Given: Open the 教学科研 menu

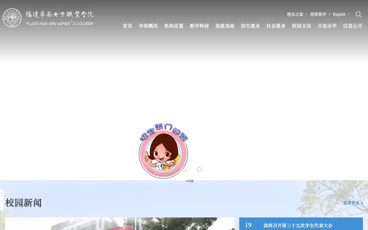Looking at the screenshot, I should [199, 26].
